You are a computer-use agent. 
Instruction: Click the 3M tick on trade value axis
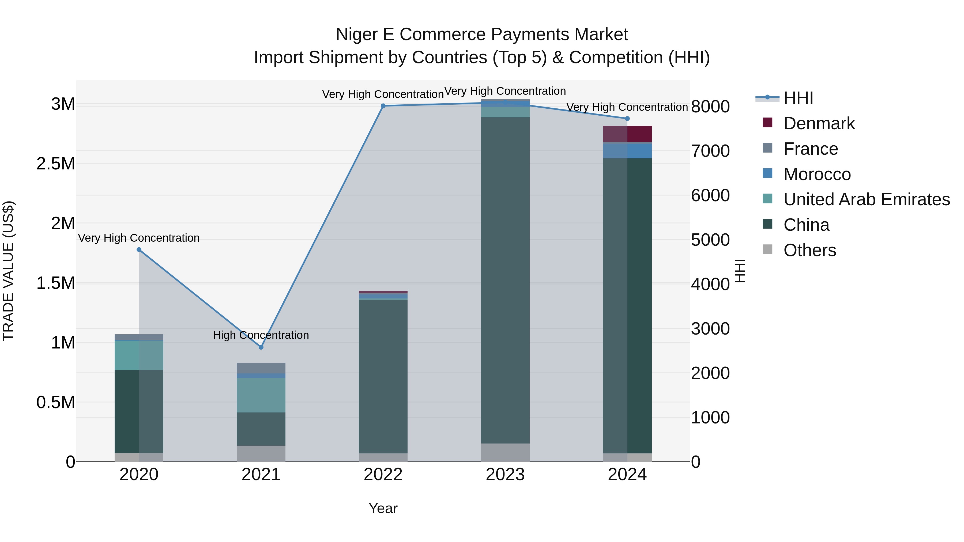[x=63, y=104]
